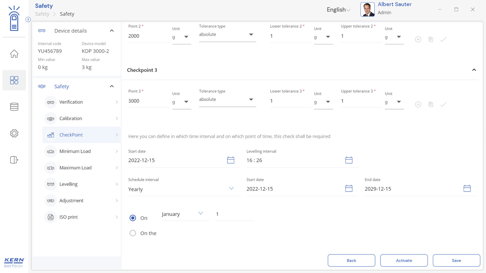Click add icon in Point 3 row
Viewport: 486px width, 273px height.
(x=418, y=104)
